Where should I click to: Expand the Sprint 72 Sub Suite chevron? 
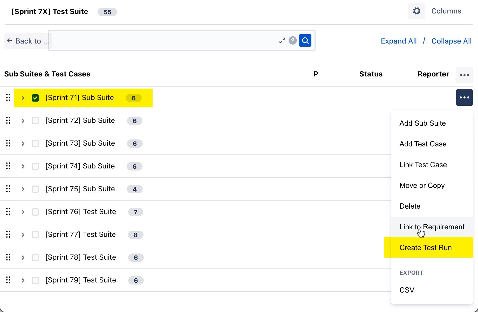click(x=23, y=121)
